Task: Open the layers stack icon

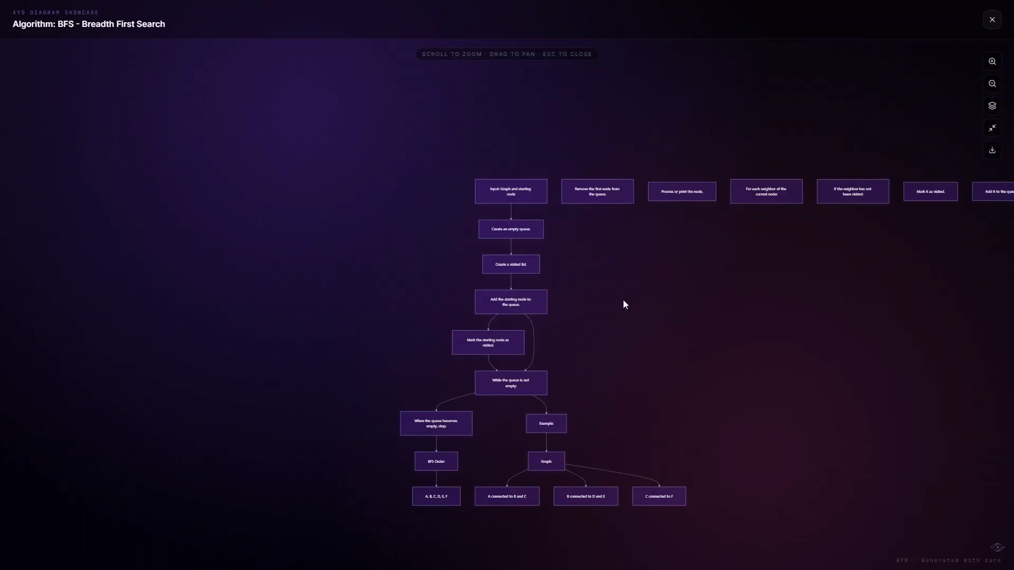Action: pyautogui.click(x=992, y=106)
